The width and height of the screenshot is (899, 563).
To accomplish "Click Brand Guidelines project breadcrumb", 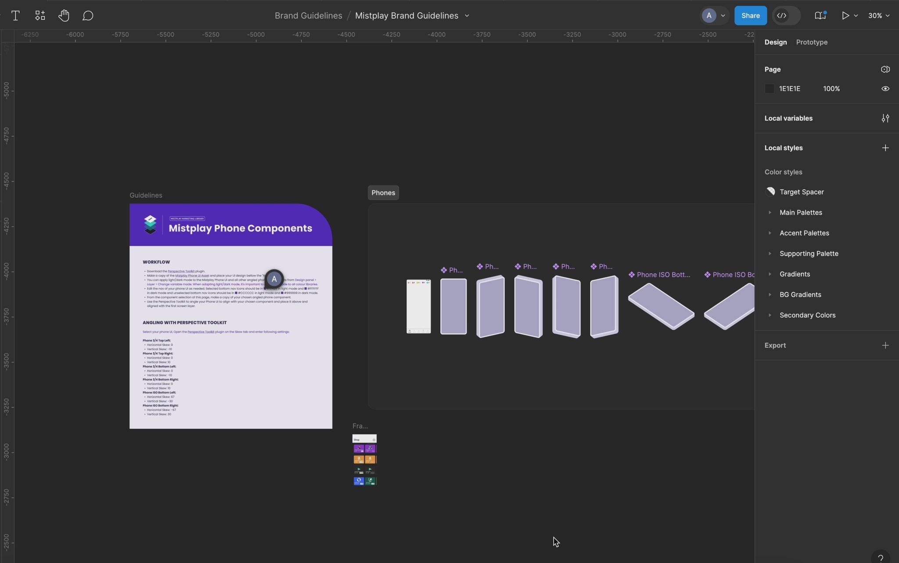I will (308, 16).
